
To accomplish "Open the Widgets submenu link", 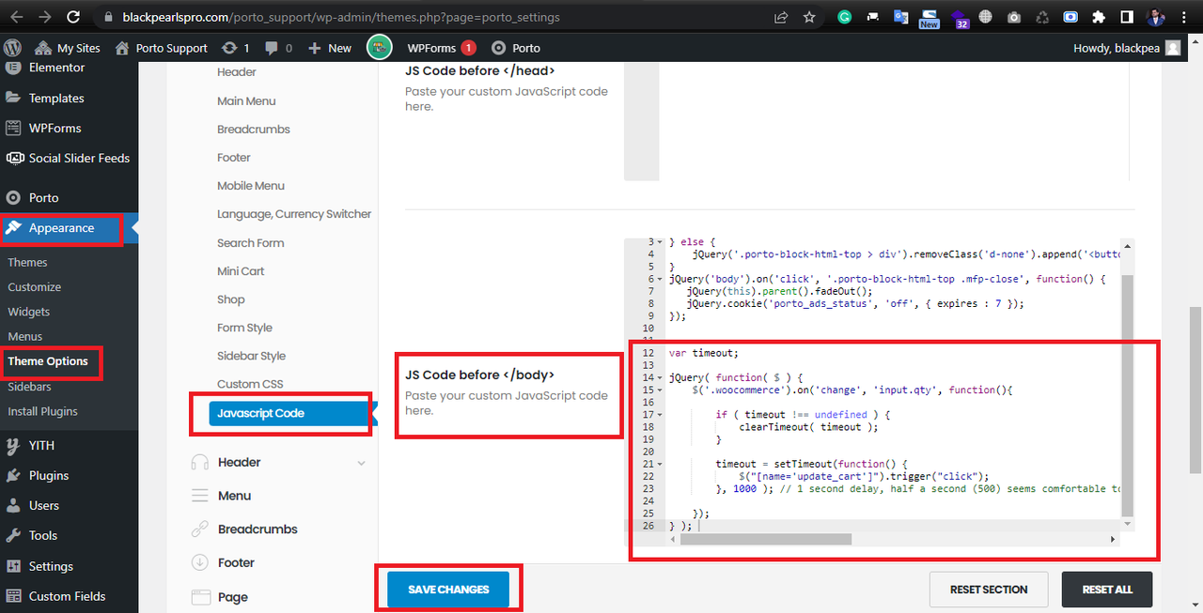I will (29, 312).
